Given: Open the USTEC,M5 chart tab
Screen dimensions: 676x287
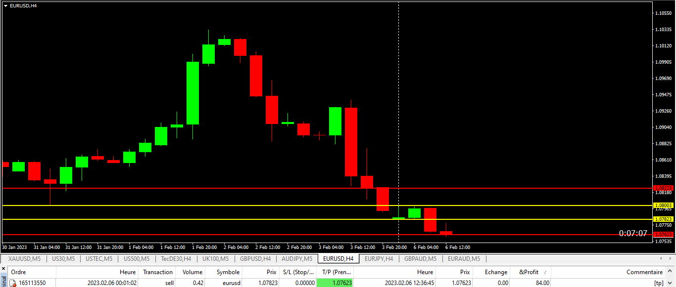Looking at the screenshot, I should pos(99,258).
